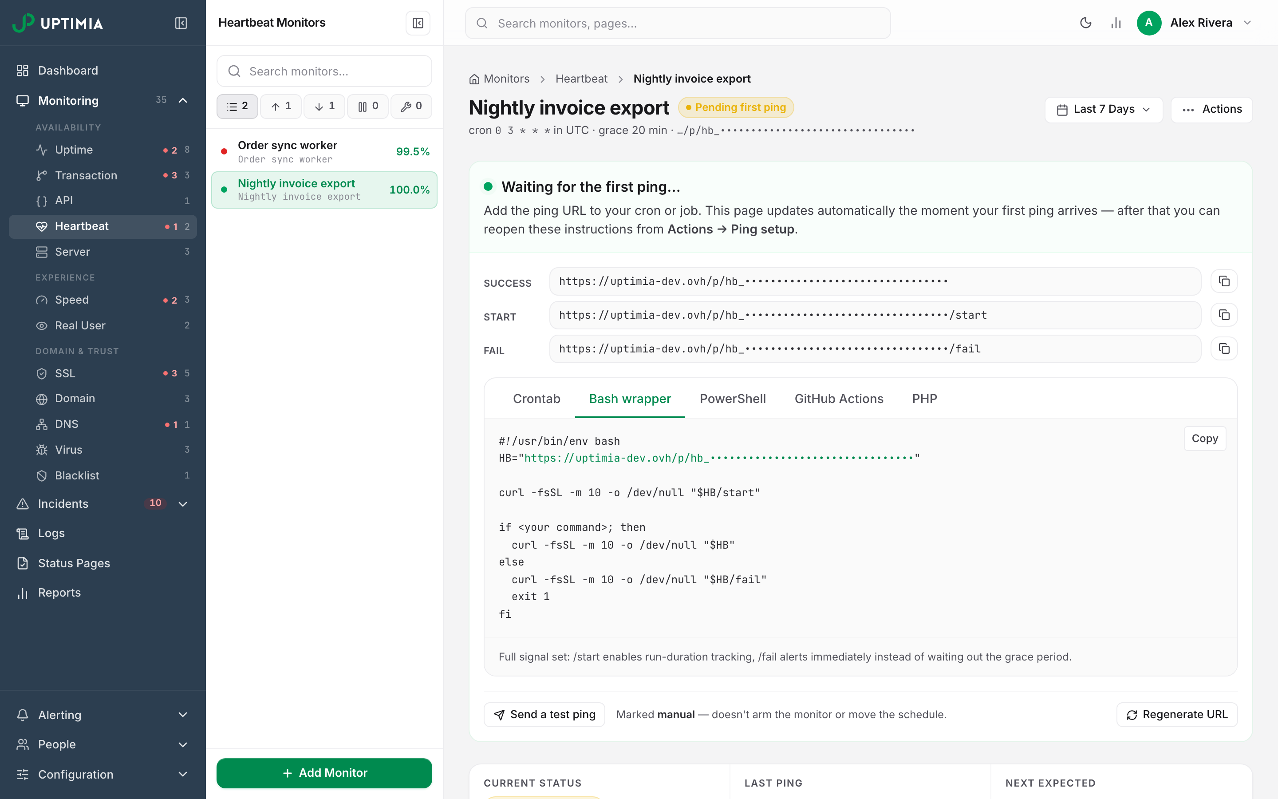Open the GitHub Actions tab
Viewport: 1278px width, 799px height.
839,399
